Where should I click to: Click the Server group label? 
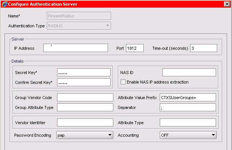(x=17, y=39)
